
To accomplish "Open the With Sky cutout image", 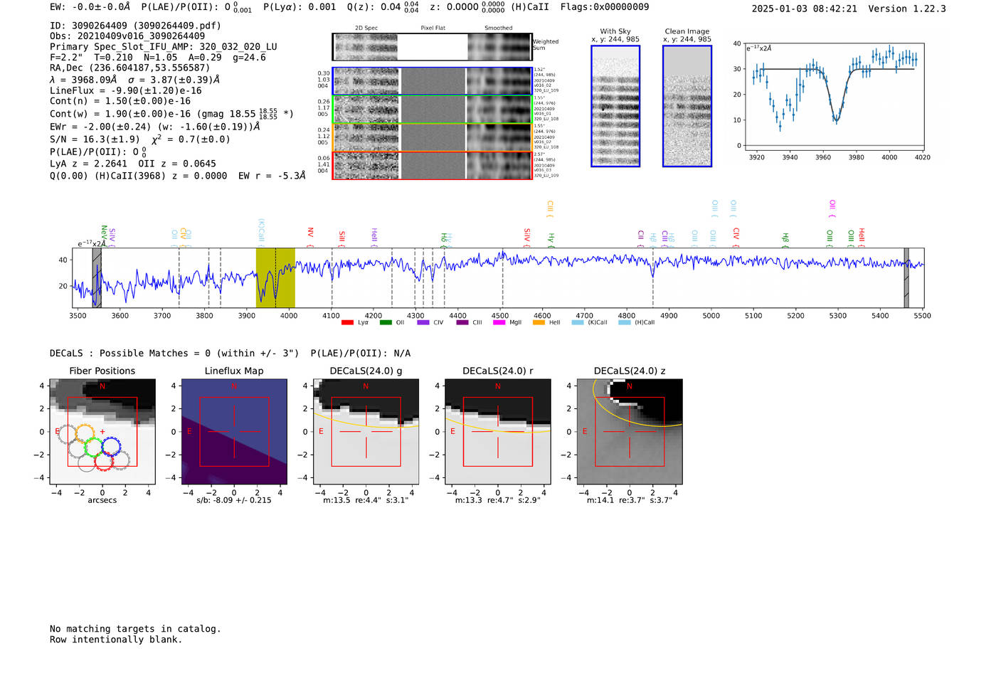I will pos(615,106).
